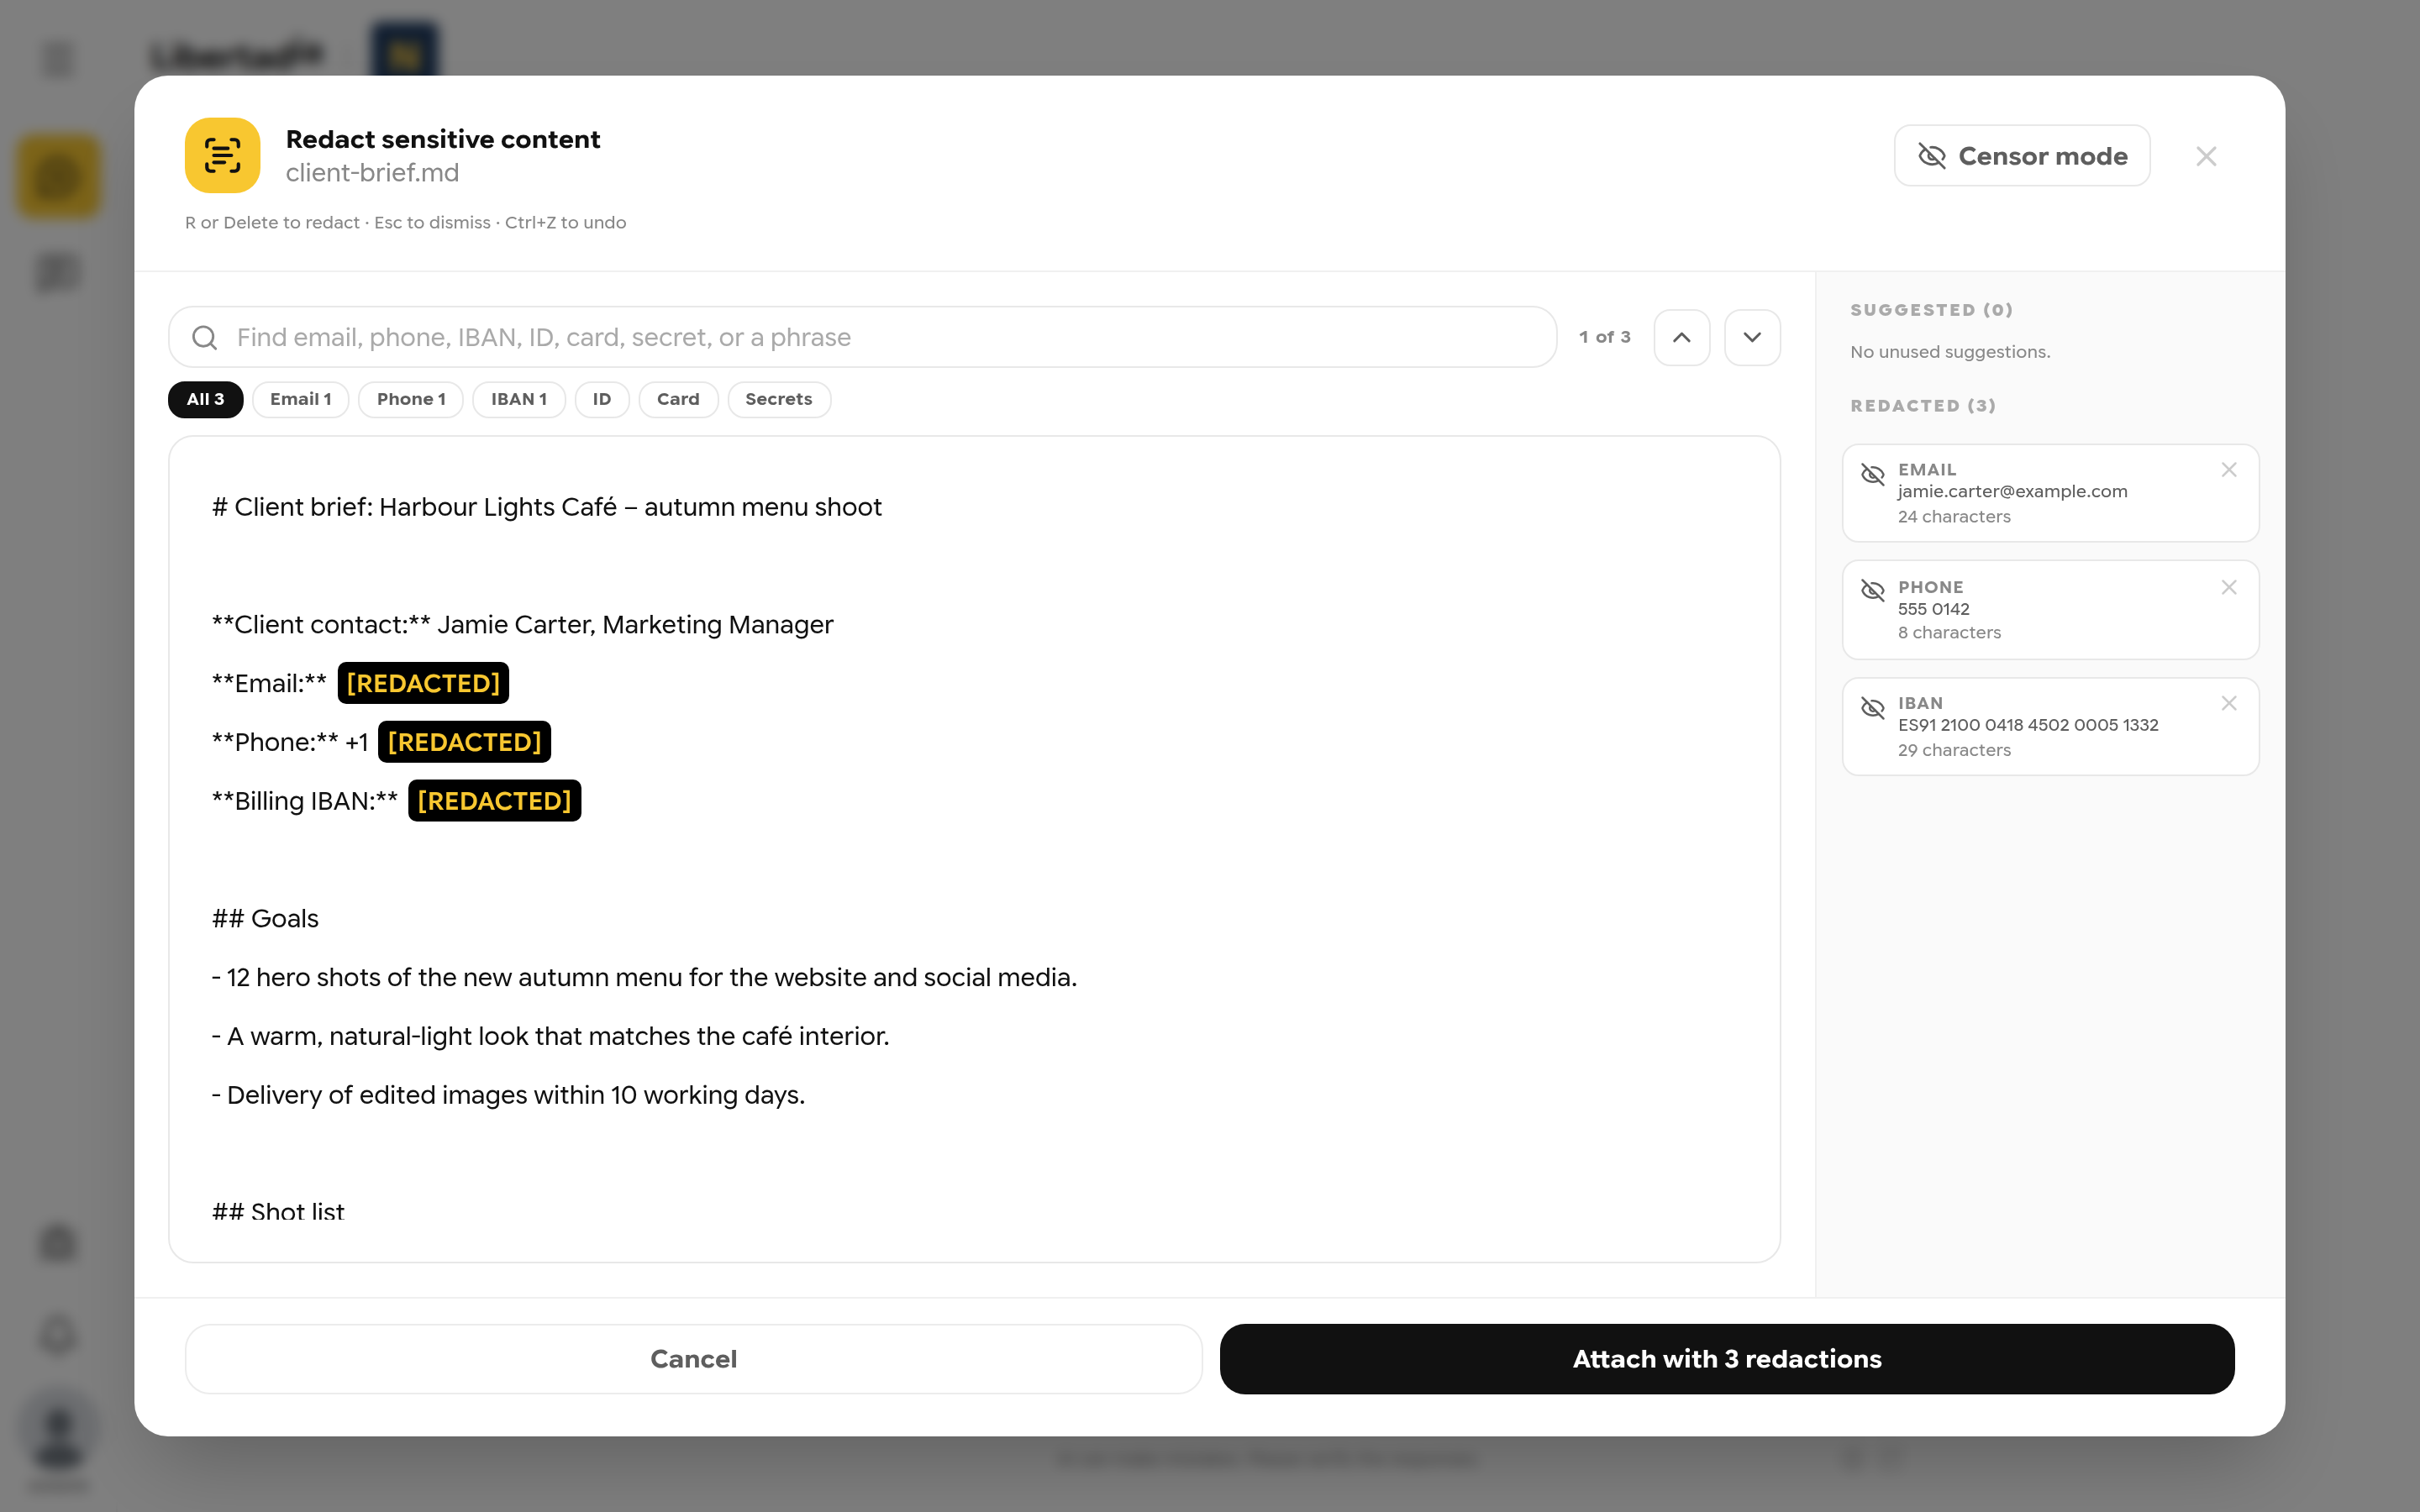This screenshot has width=2420, height=1512.
Task: Click Cancel button
Action: (693, 1359)
